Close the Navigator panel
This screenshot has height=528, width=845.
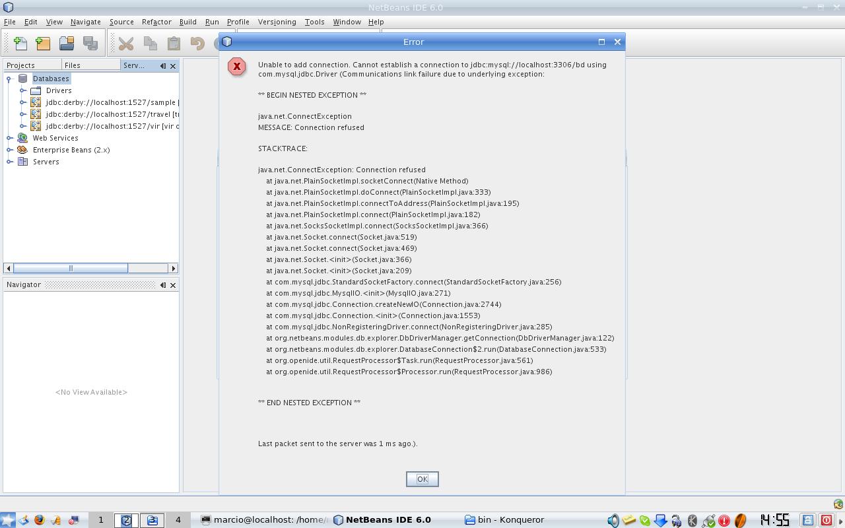(173, 285)
